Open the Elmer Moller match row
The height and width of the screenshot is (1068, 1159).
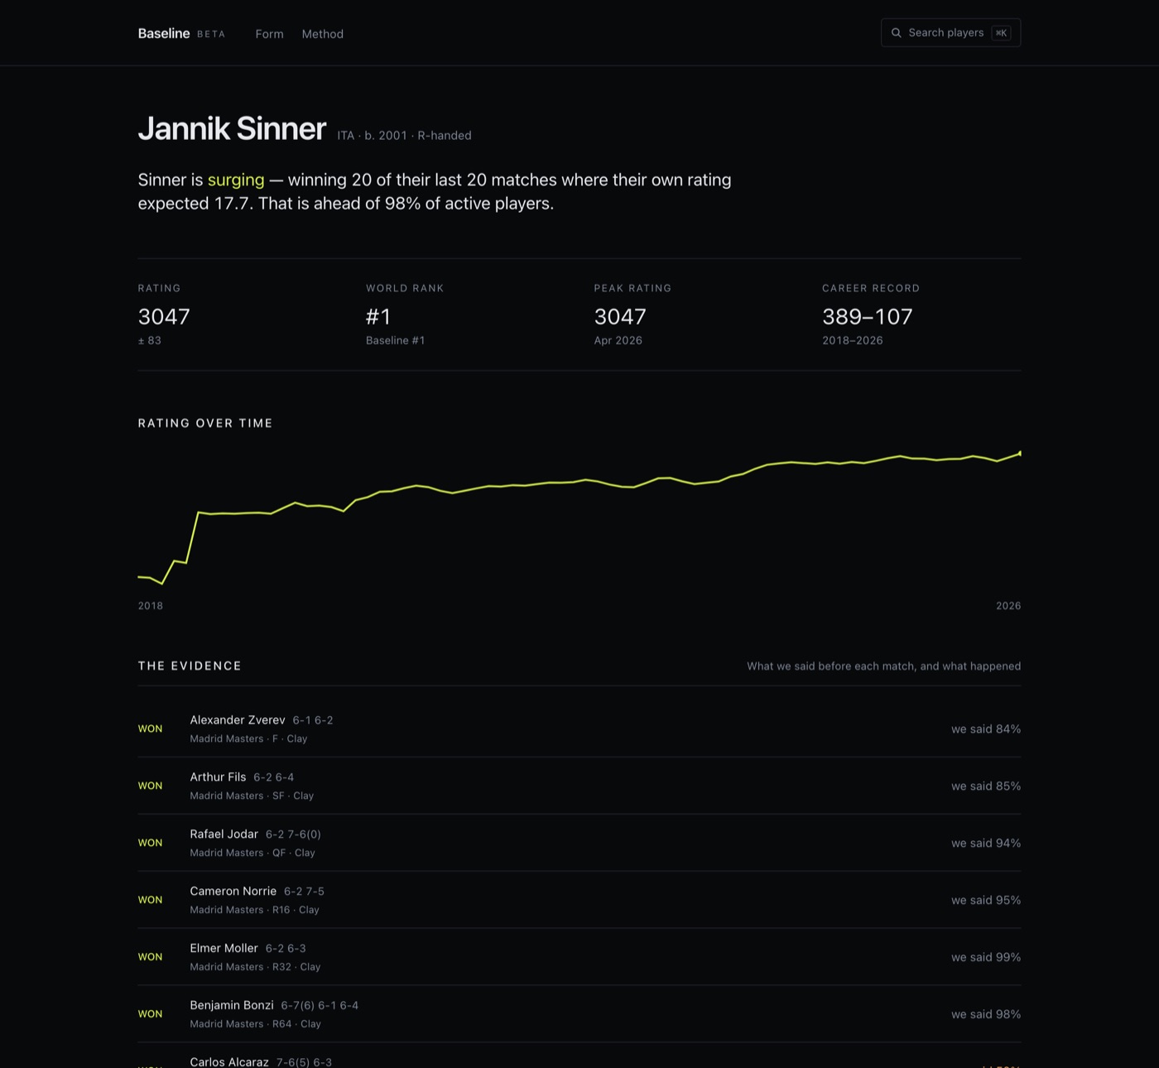coord(579,957)
